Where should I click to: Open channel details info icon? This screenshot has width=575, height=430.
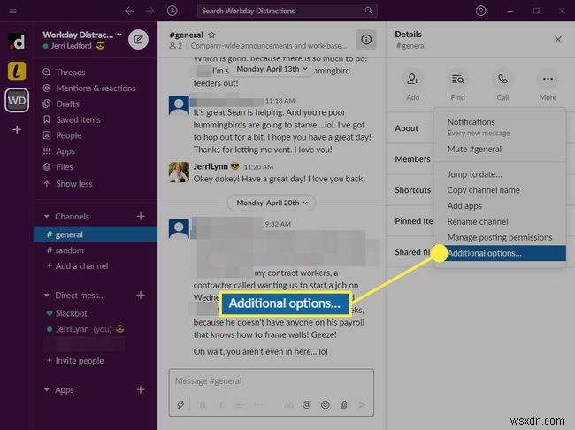point(366,39)
